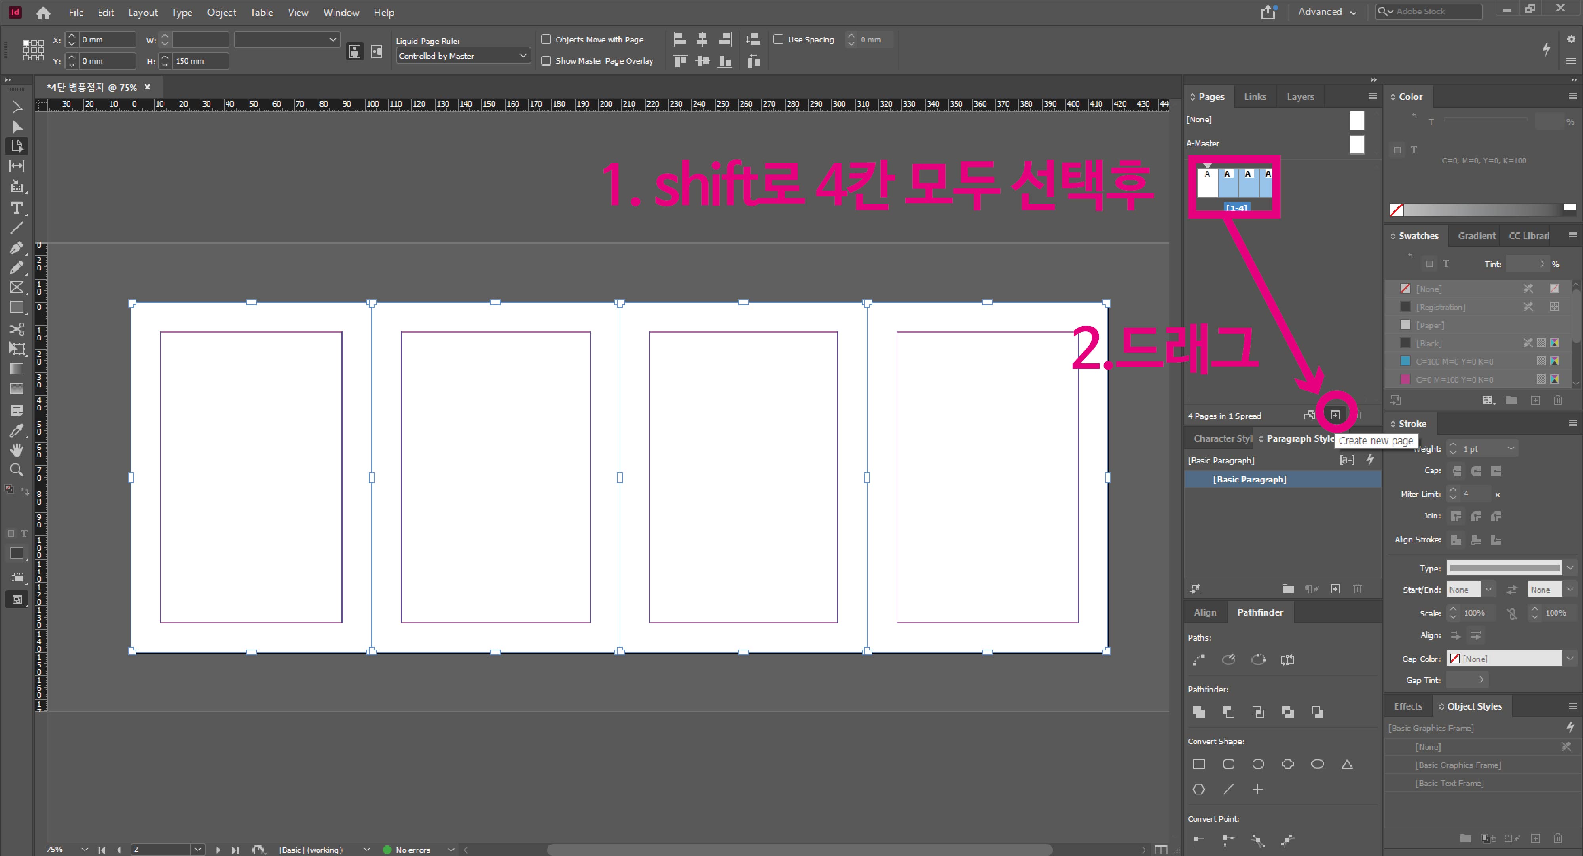
Task: Pick the Line tool
Action: 17,228
